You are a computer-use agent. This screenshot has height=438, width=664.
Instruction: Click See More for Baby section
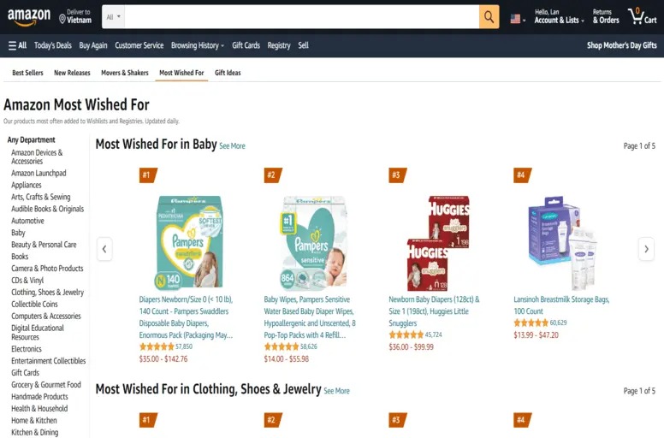(x=232, y=146)
